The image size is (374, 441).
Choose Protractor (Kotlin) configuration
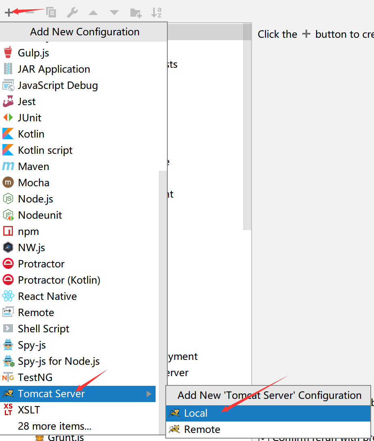[77, 280]
